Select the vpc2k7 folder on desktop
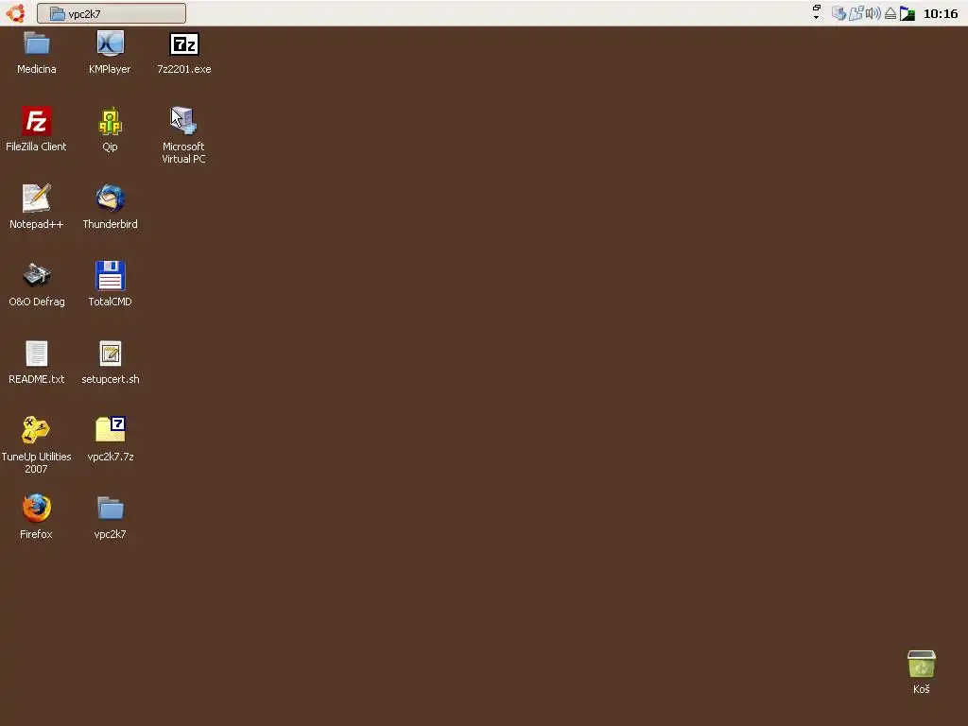Viewport: 968px width, 726px height. pyautogui.click(x=110, y=508)
